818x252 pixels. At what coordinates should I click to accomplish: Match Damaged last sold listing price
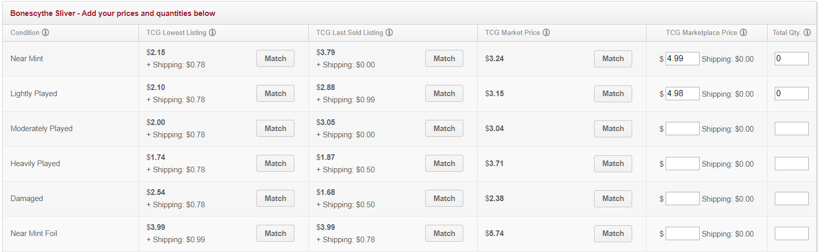(444, 199)
